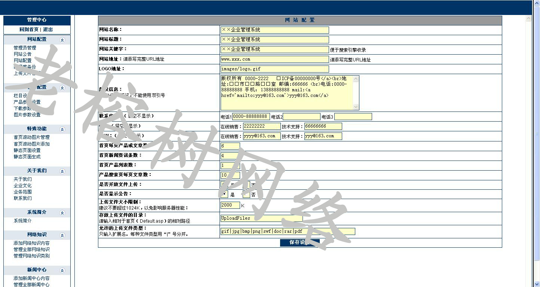Open the 系统简介 link under the 系统简介 section
The image size is (540, 287).
22,221
